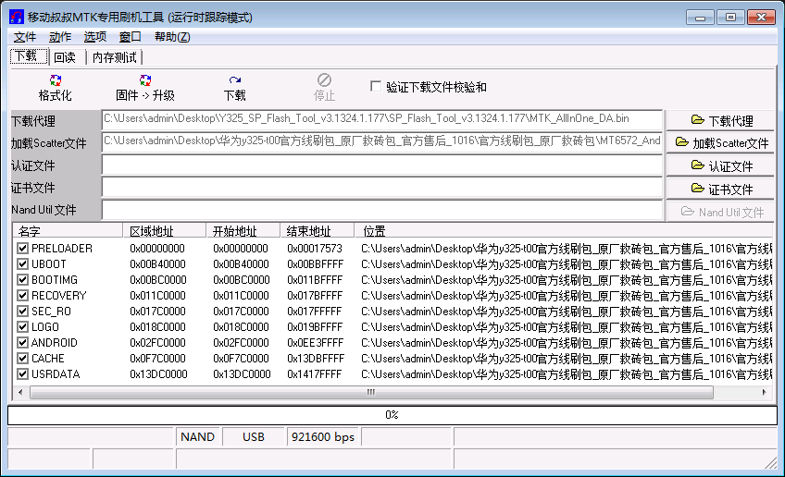Uncheck the SEC_RO partition checkbox
The image size is (785, 477).
pos(22,311)
